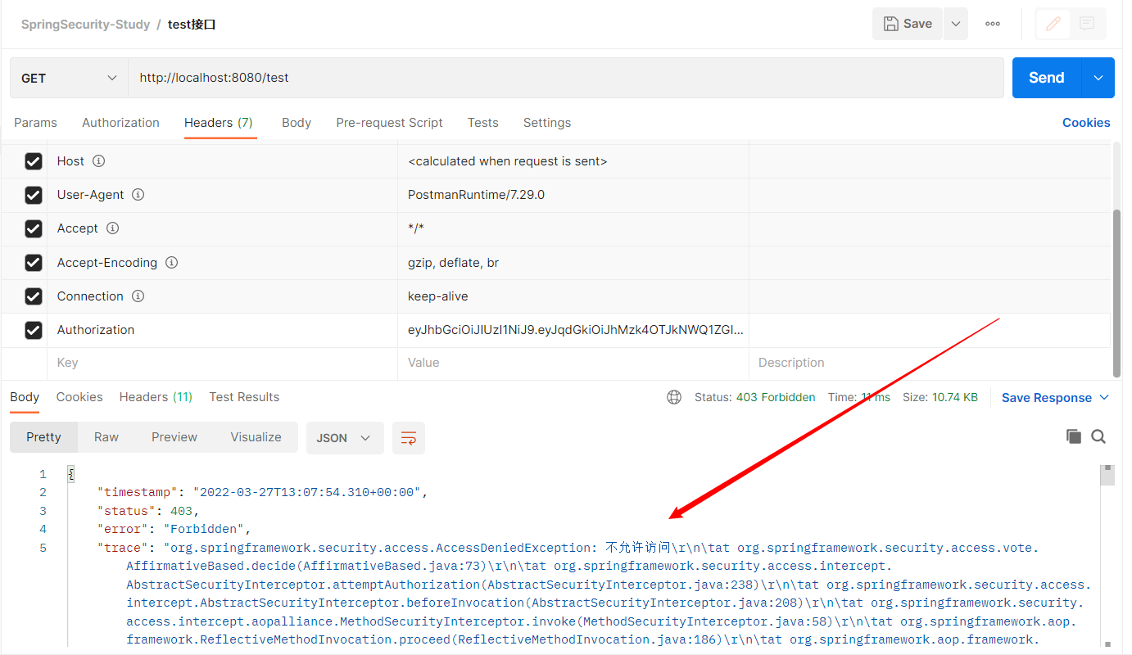Copy response body with the copy icon
Image resolution: width=1132 pixels, height=655 pixels.
click(1073, 436)
